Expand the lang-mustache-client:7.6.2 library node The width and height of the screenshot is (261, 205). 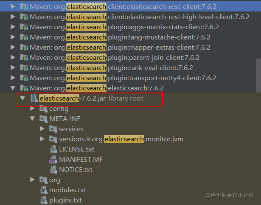13,37
